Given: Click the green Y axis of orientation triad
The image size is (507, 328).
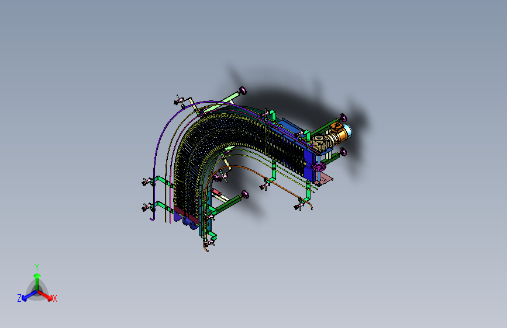Looking at the screenshot, I should (37, 282).
